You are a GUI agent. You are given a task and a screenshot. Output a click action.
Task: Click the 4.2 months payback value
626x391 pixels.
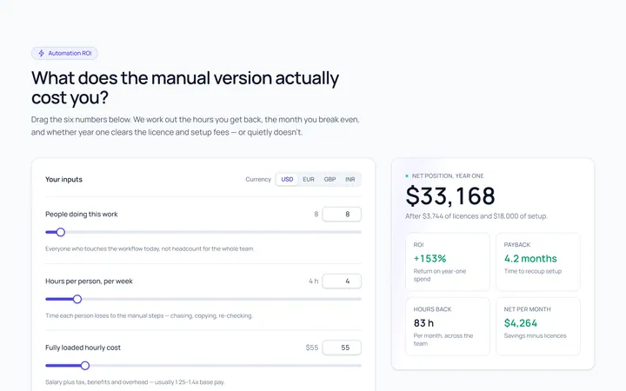click(530, 259)
